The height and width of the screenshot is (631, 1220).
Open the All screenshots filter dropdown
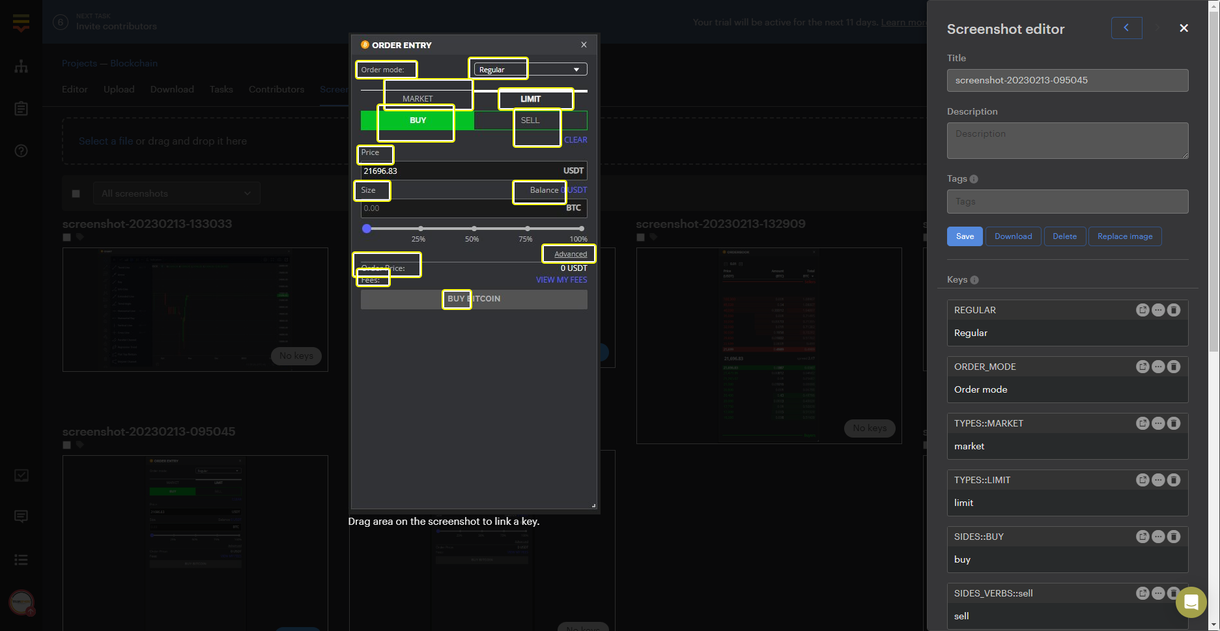coord(176,193)
